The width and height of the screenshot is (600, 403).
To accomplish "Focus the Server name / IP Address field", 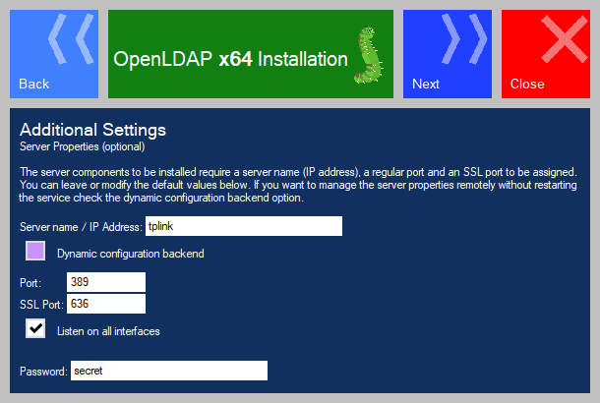I will [244, 226].
